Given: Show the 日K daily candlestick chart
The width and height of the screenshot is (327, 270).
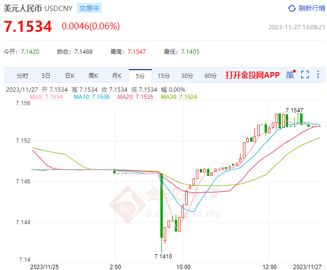Looking at the screenshot, I should (x=70, y=75).
